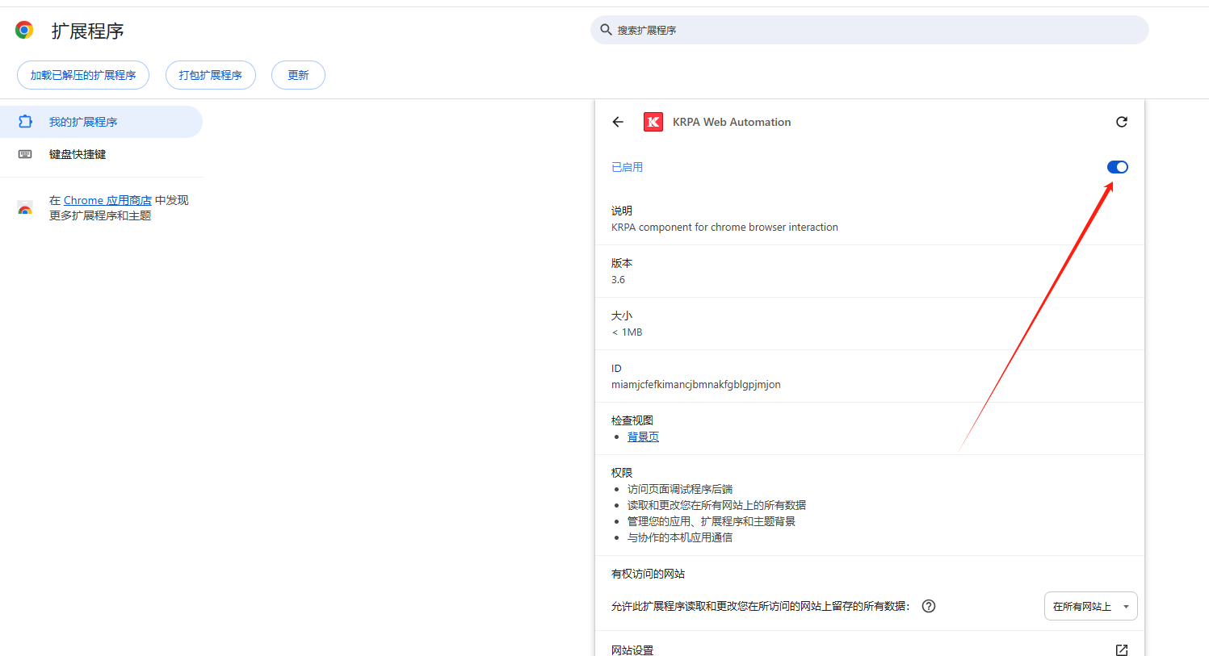Click the 检查视图 section label
This screenshot has height=656, width=1209.
coord(632,420)
